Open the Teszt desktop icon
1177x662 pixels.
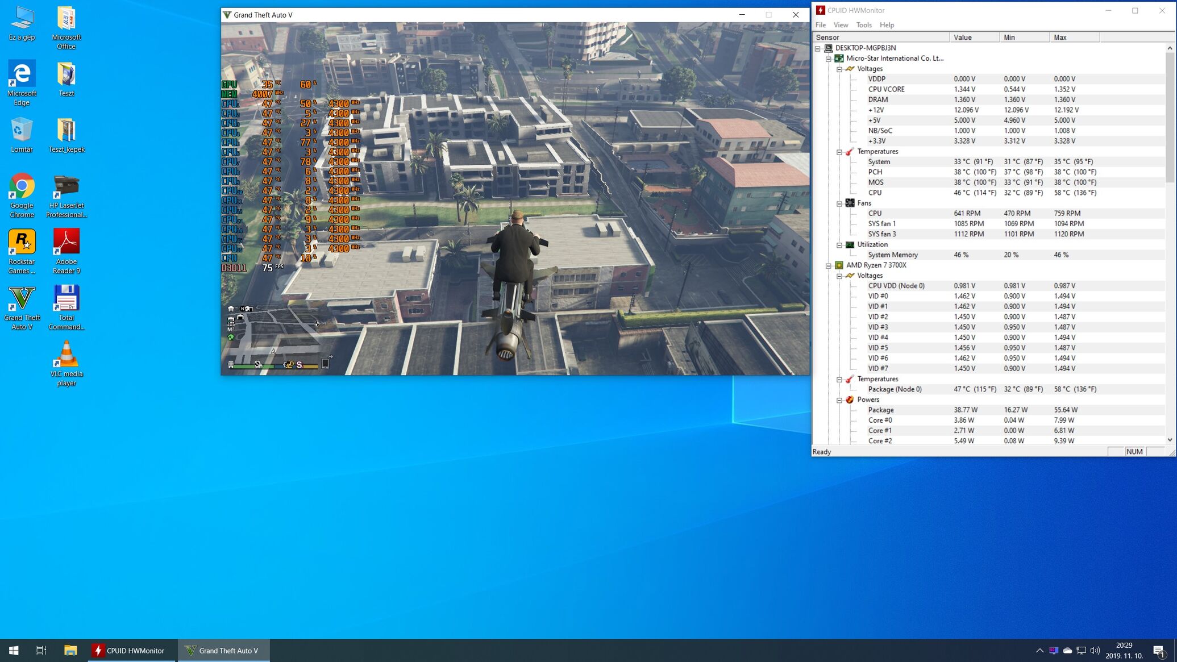pyautogui.click(x=66, y=79)
